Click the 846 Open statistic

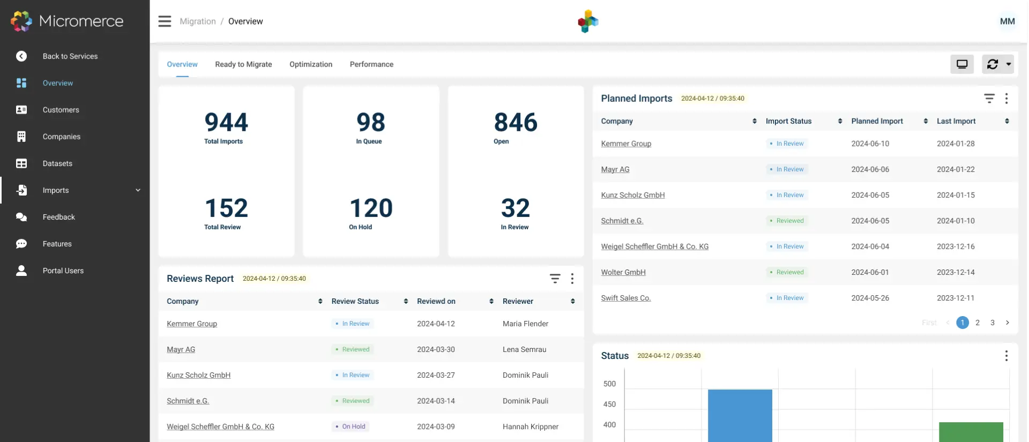tap(516, 128)
